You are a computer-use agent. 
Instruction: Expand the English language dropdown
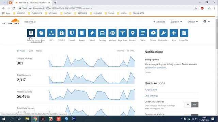pyautogui.click(x=192, y=22)
